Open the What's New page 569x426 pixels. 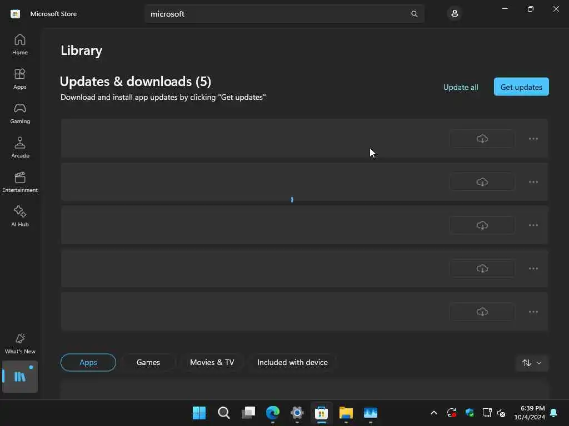(20, 343)
